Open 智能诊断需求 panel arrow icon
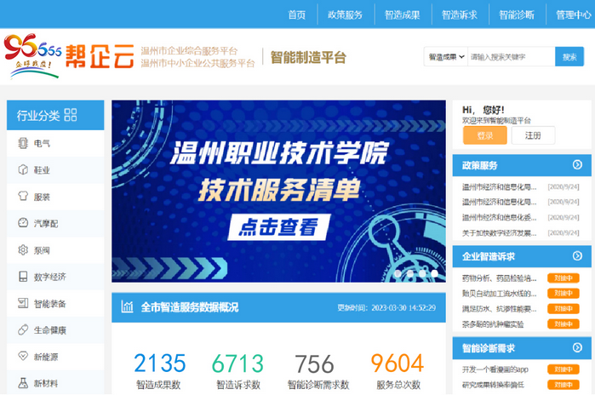 tap(577, 347)
